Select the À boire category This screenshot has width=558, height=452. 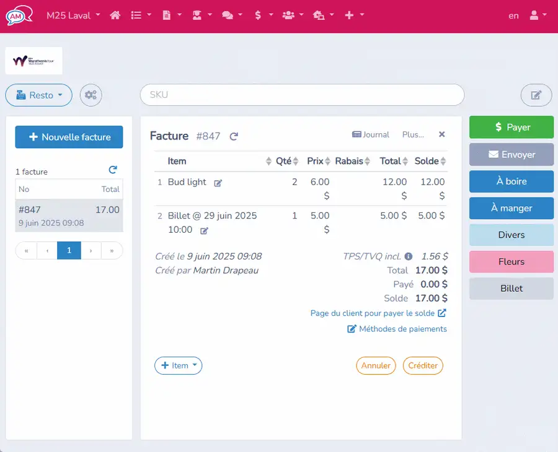(x=511, y=181)
